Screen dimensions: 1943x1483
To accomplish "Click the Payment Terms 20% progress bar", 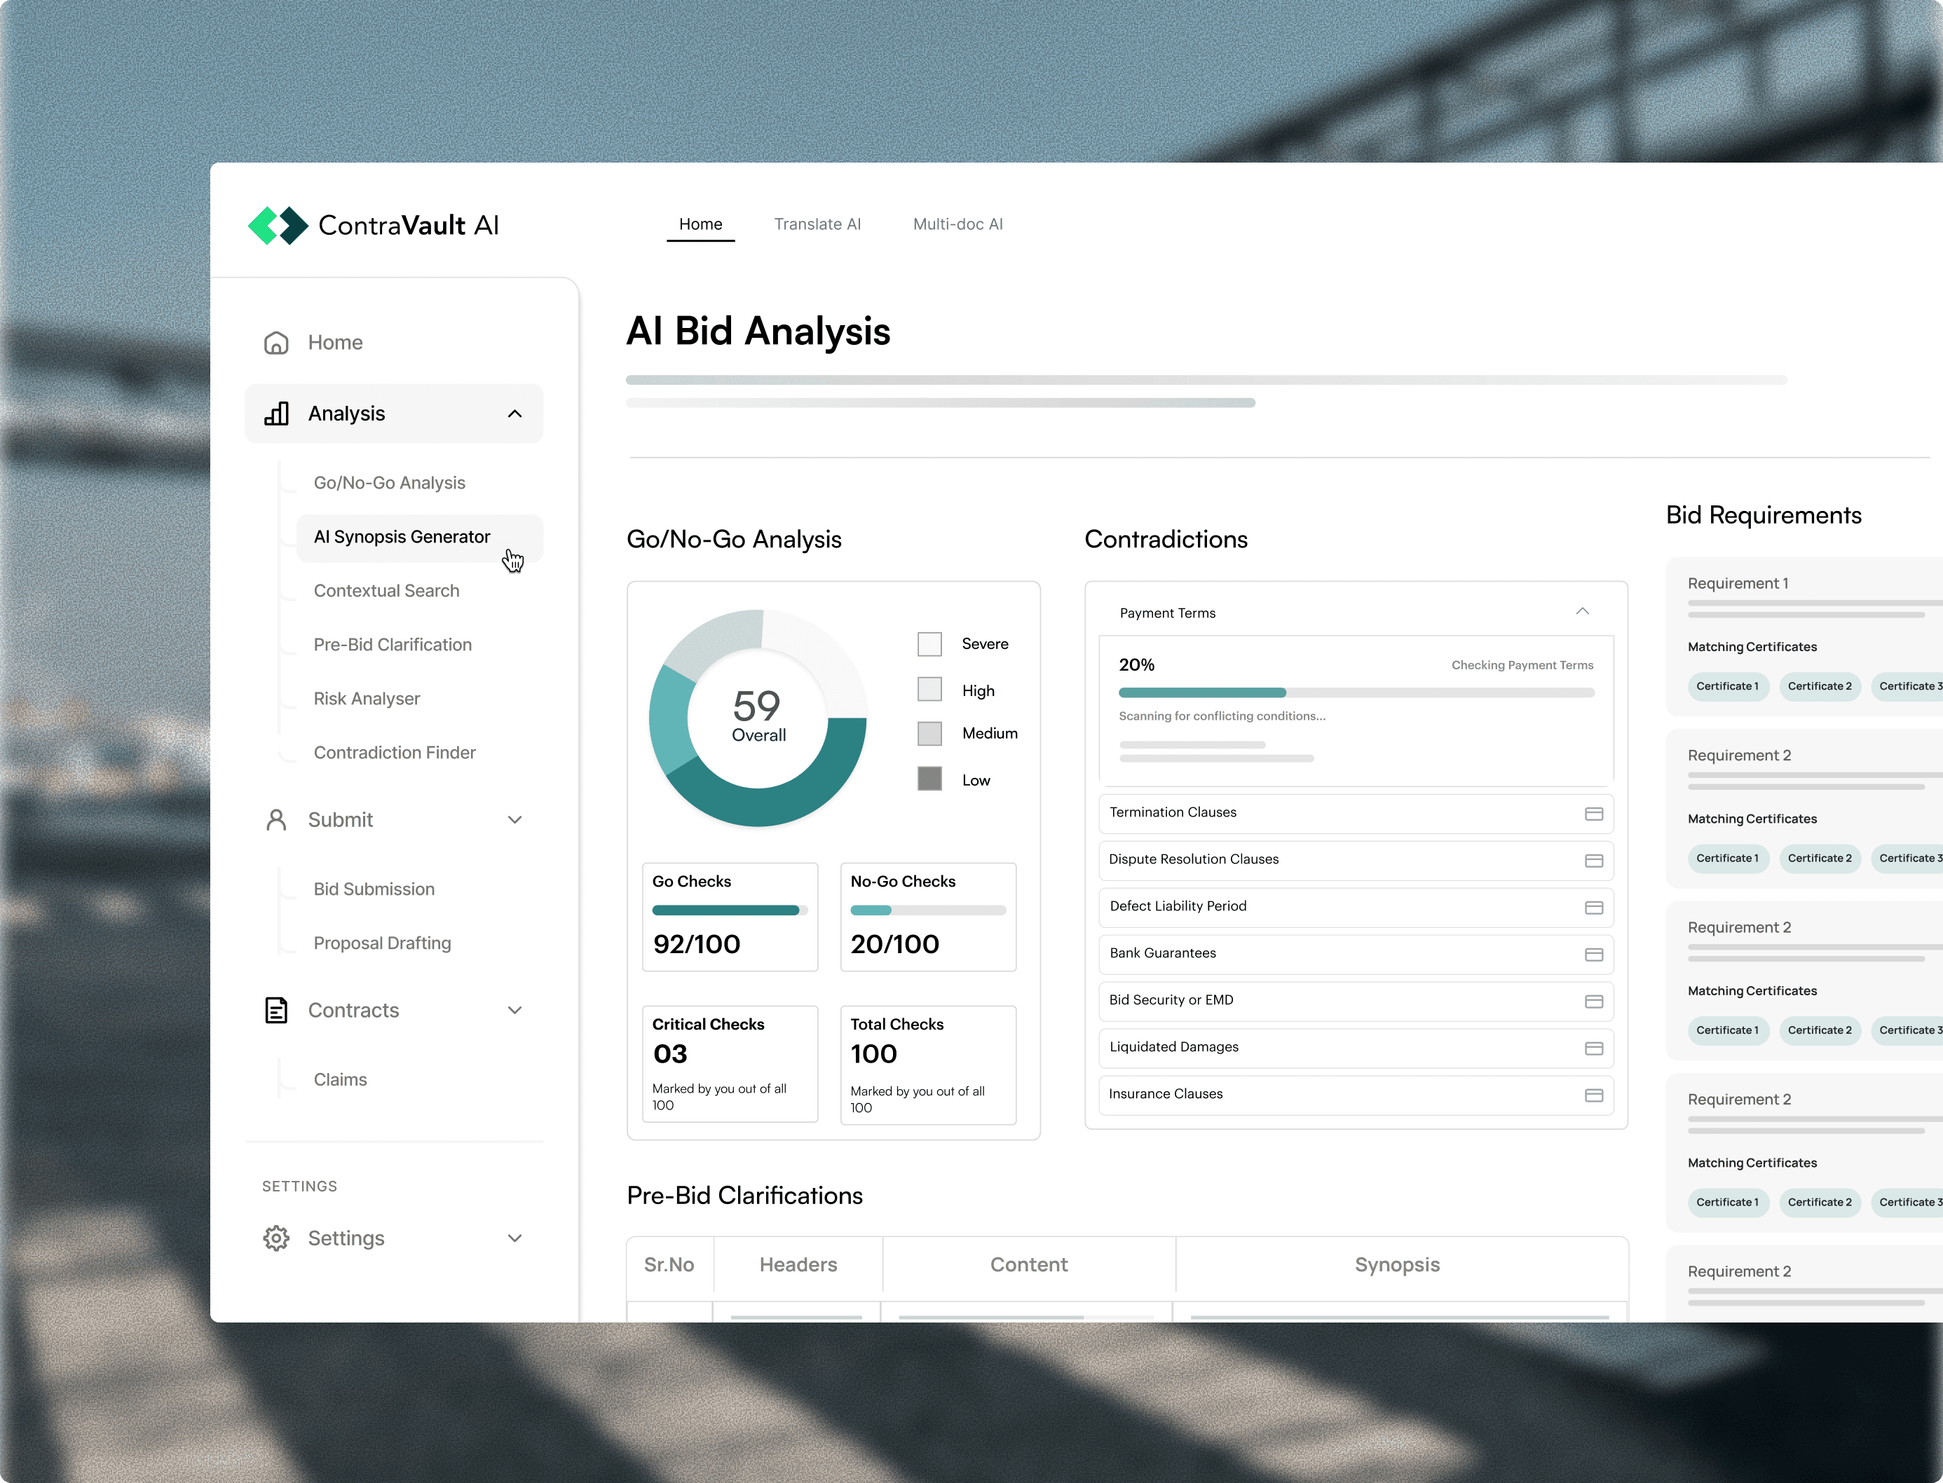I will pos(1356,693).
